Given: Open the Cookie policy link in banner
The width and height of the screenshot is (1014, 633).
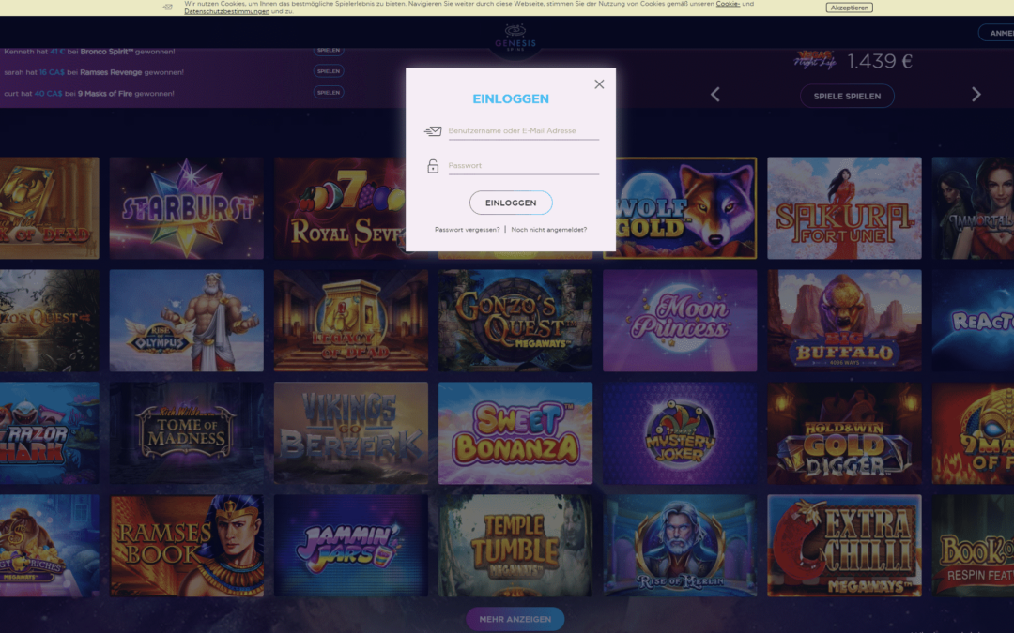Looking at the screenshot, I should [x=728, y=4].
